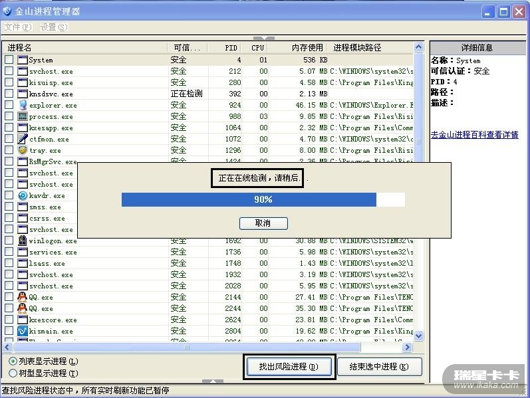The height and width of the screenshot is (398, 530).
Task: Click the knsdsvc.exe process icon
Action: 23,94
